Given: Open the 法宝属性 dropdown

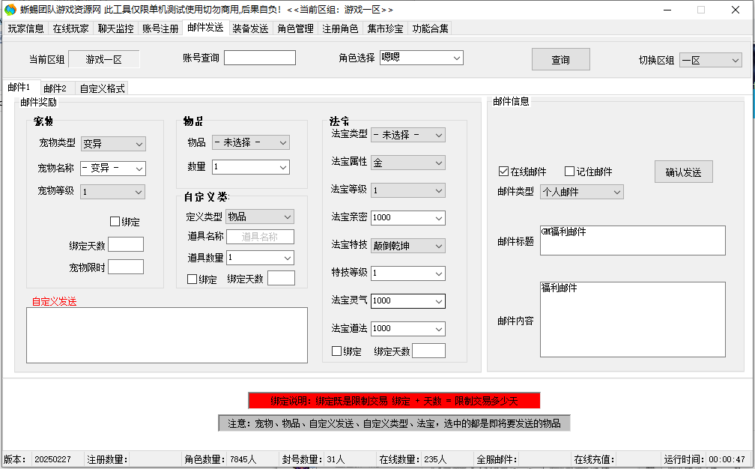Looking at the screenshot, I should [408, 163].
